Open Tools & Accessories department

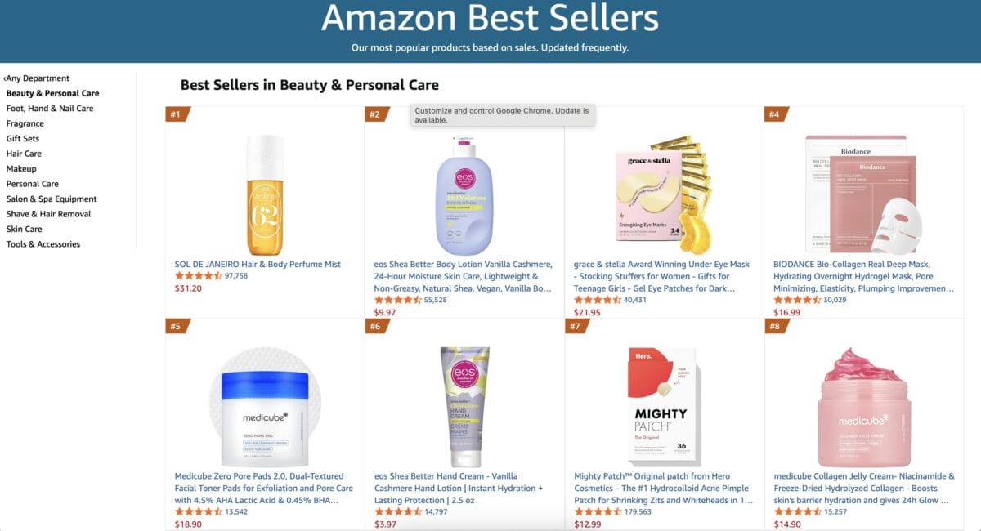pos(43,243)
